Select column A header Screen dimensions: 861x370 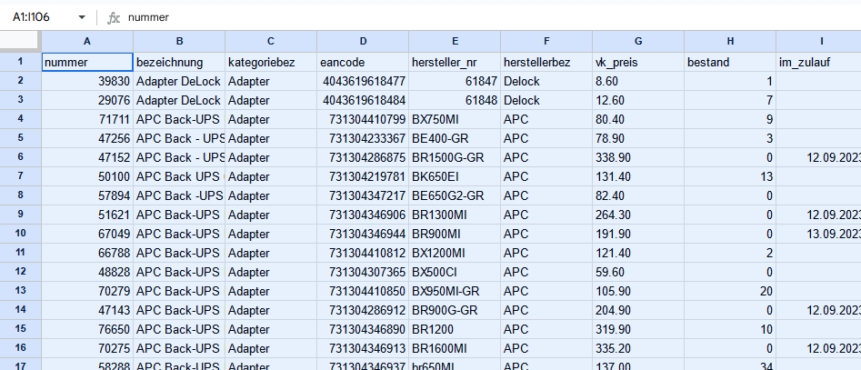(87, 41)
